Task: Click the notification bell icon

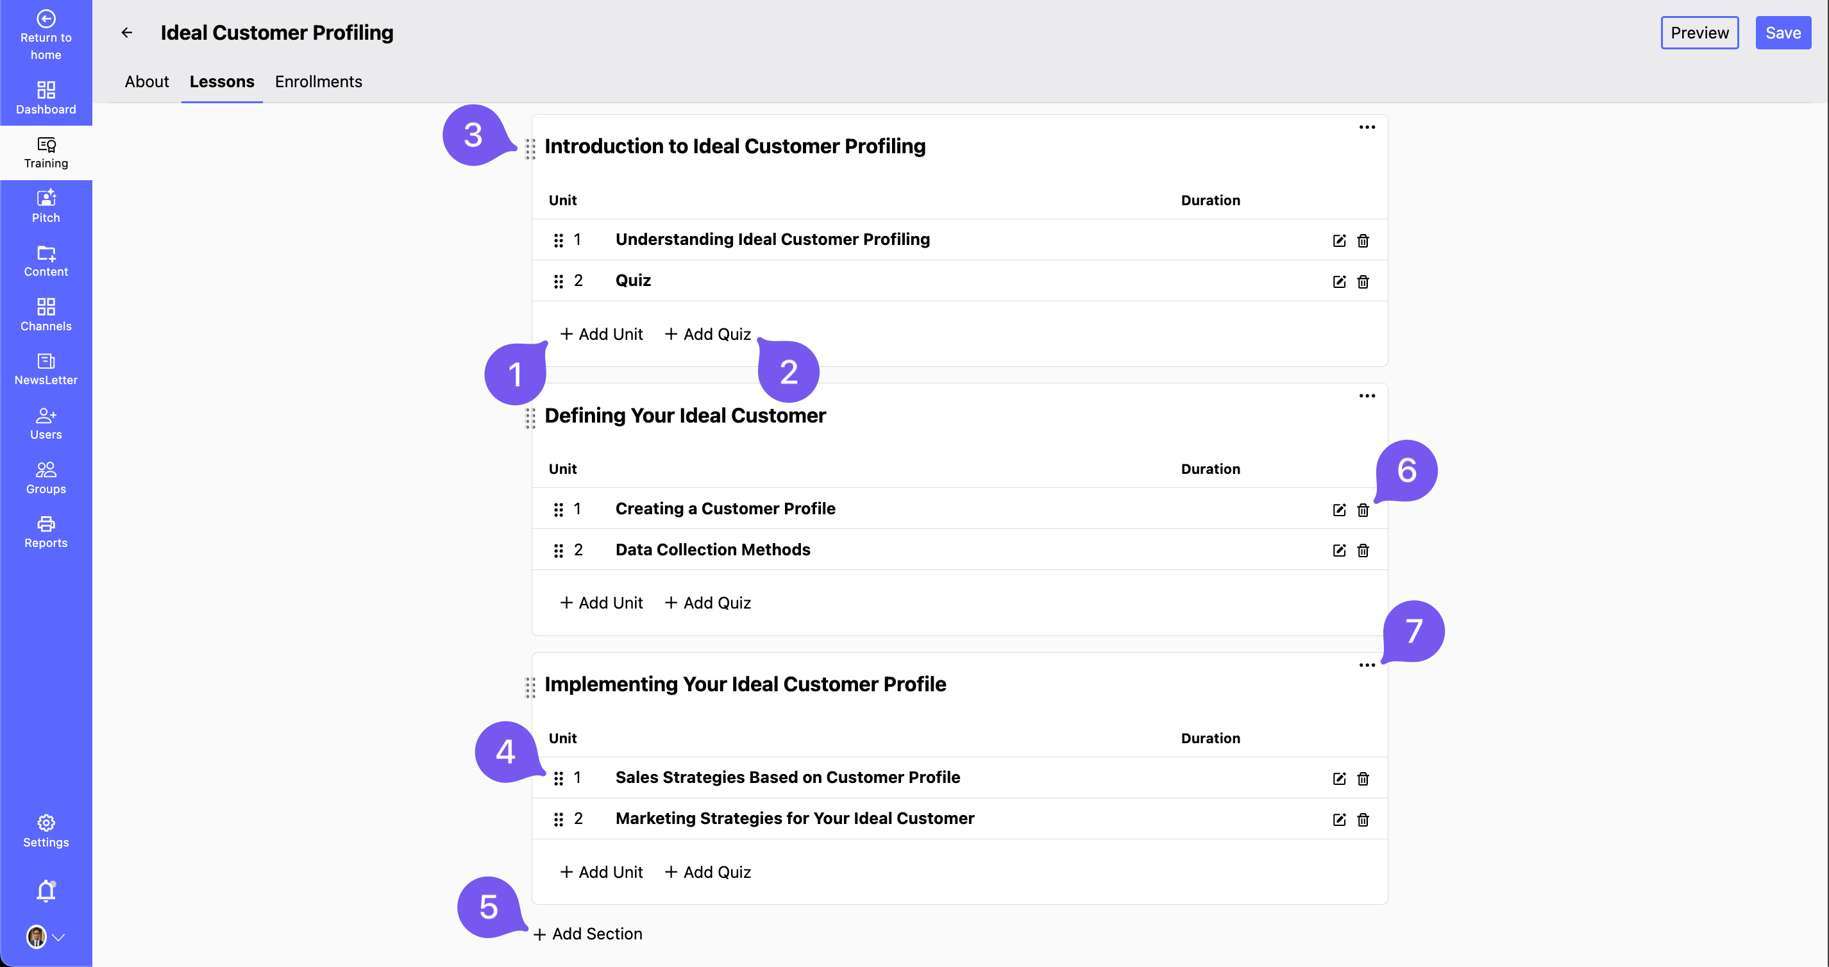Action: click(46, 890)
